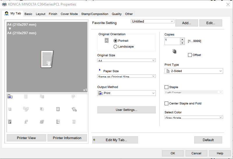Click the dark shaded document icon in bottom row
The height and width of the screenshot is (159, 233).
(x=10, y=122)
